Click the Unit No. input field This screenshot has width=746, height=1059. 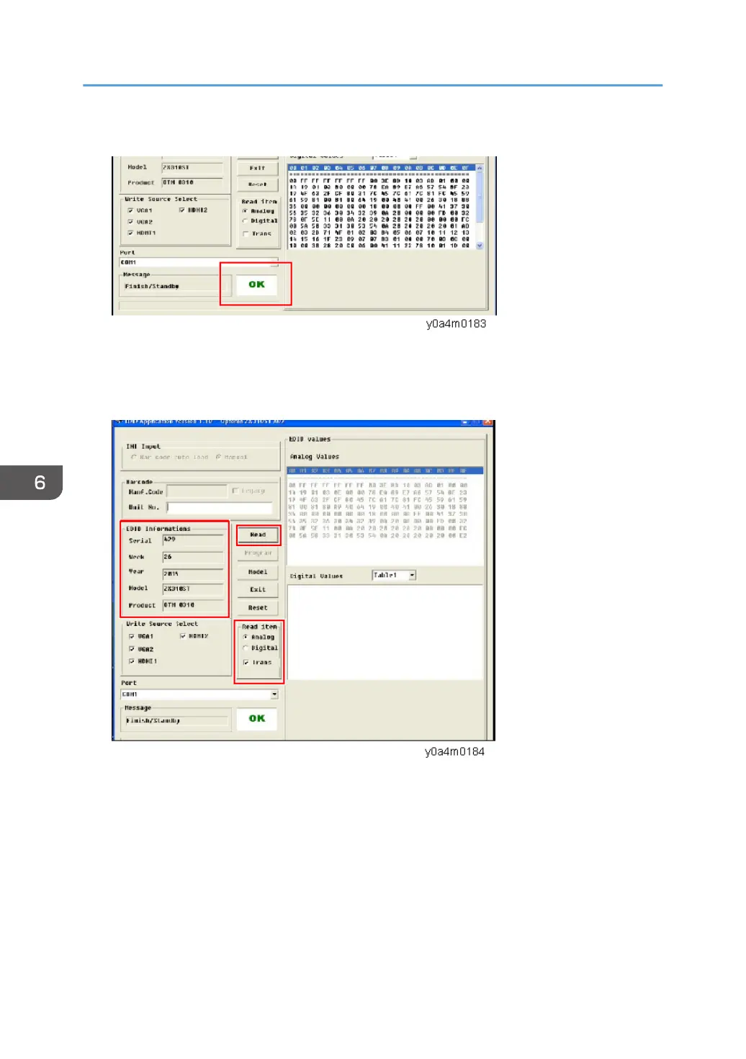[x=219, y=508]
